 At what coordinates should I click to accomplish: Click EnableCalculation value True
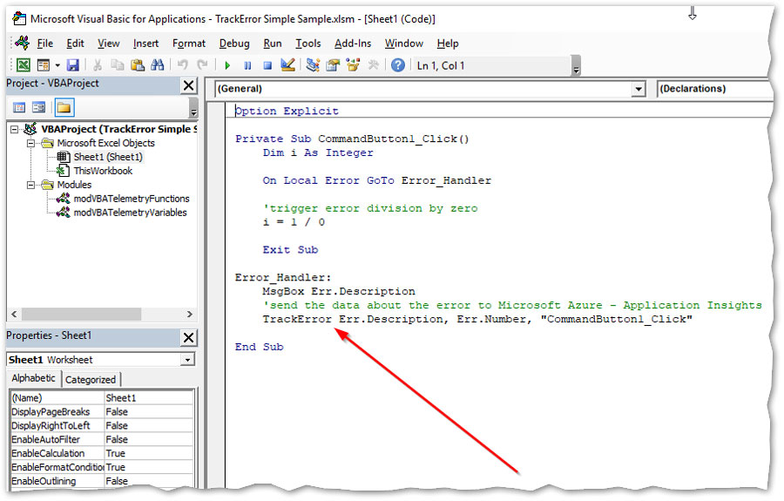pos(148,453)
